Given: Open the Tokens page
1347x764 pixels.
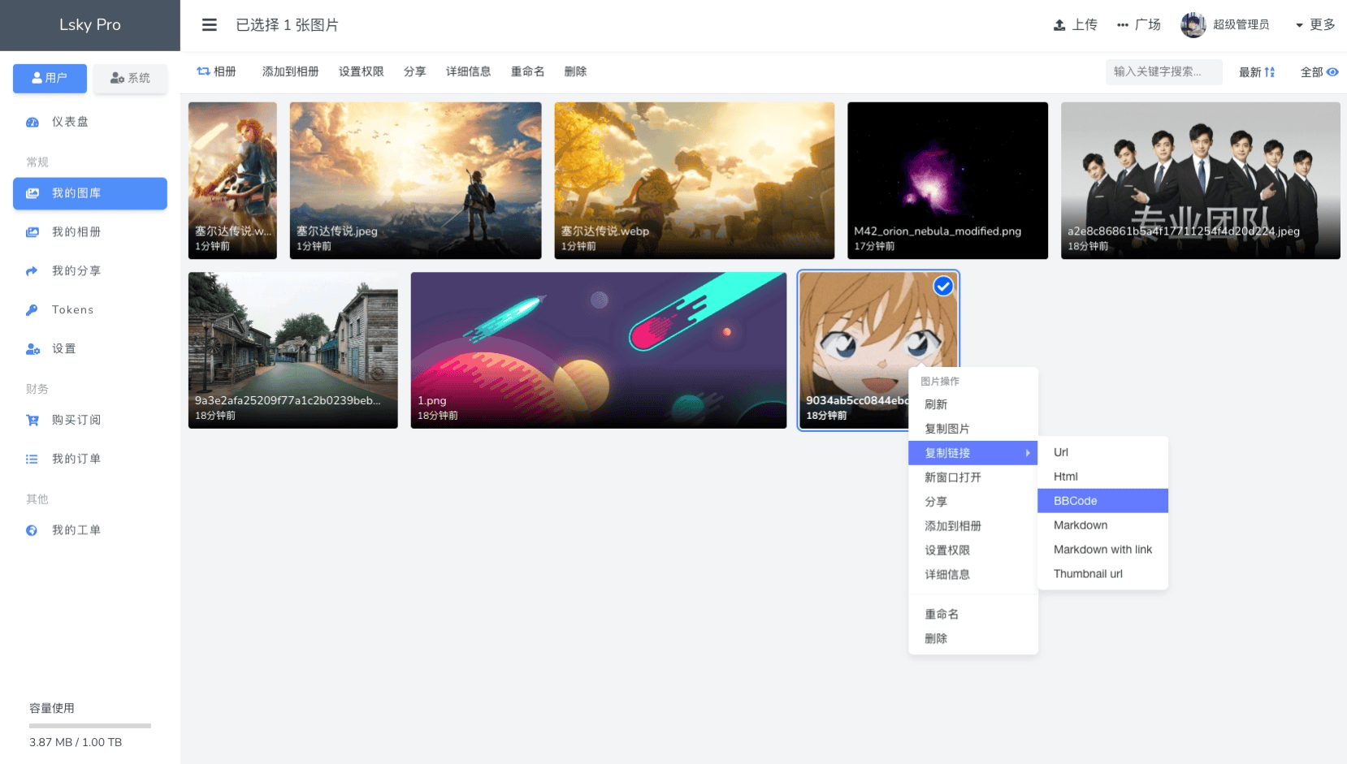Looking at the screenshot, I should (72, 309).
